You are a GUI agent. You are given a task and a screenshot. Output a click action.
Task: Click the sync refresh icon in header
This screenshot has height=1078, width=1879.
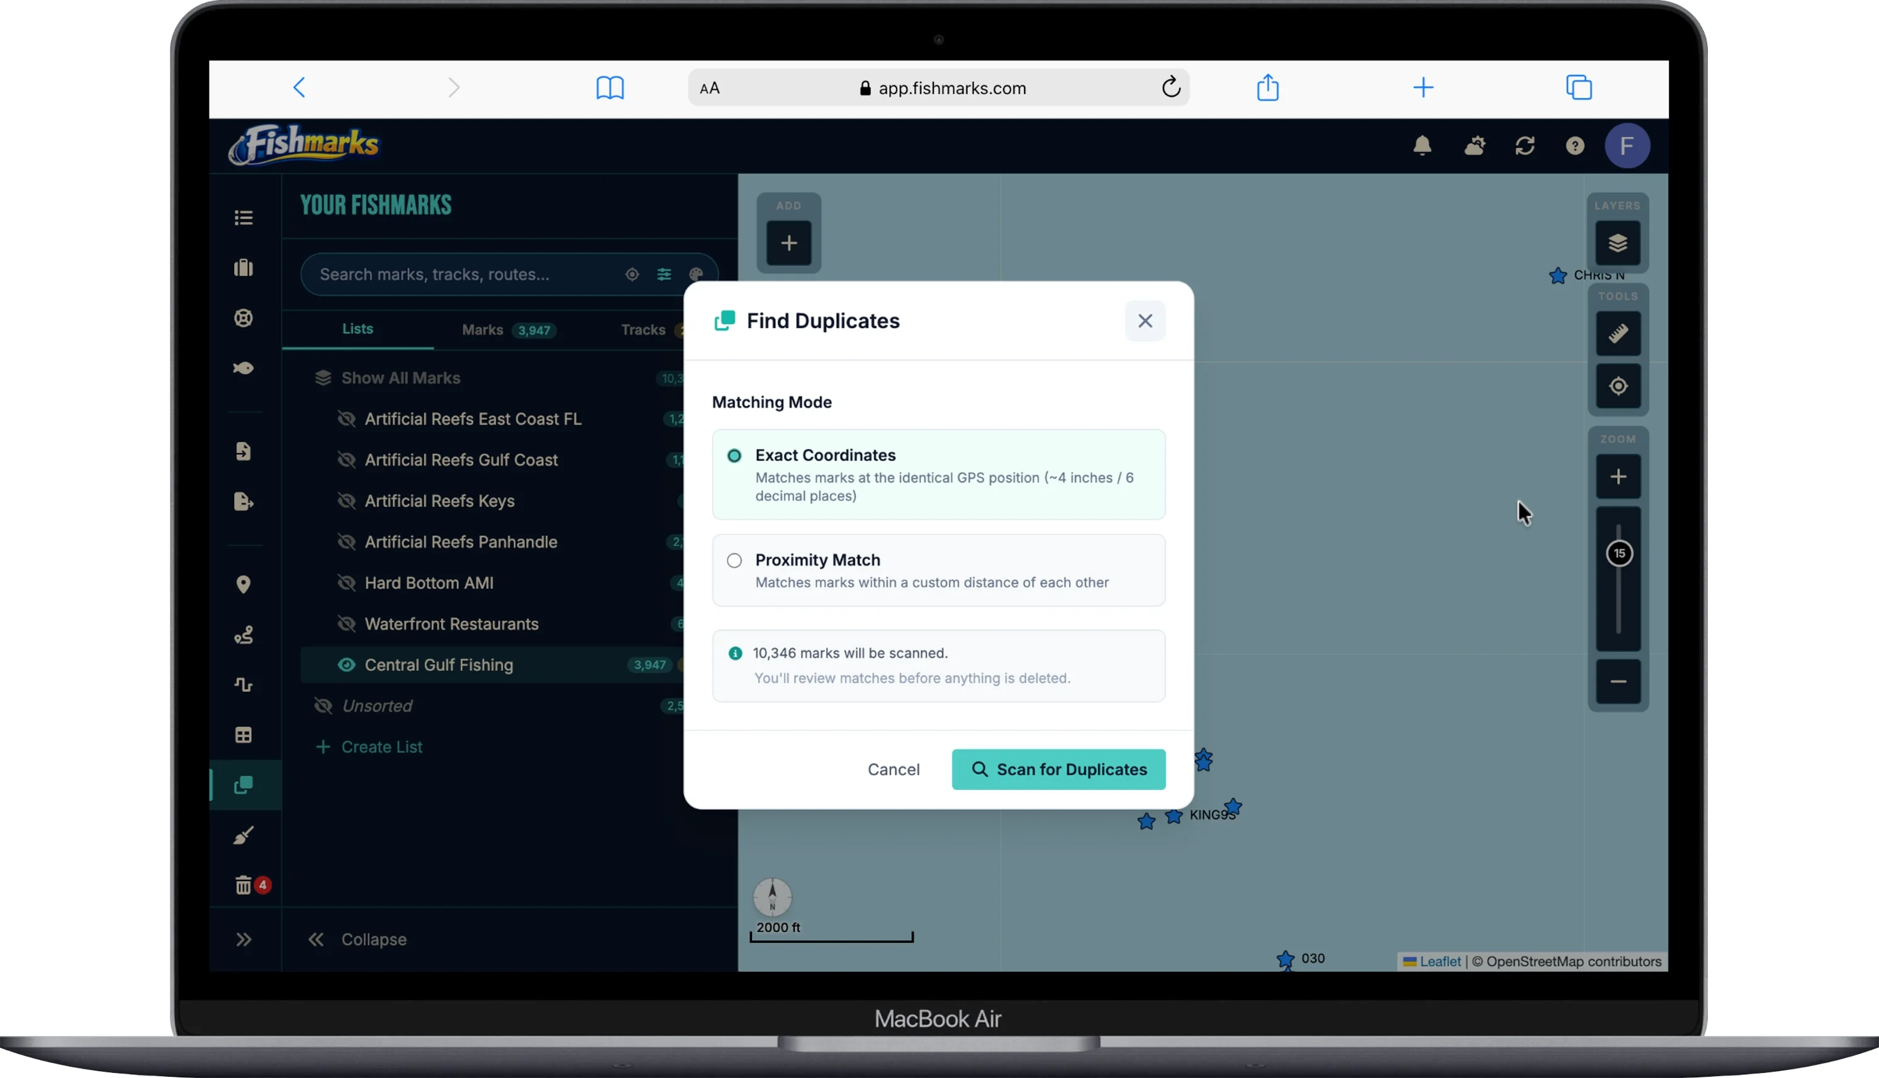(x=1524, y=145)
